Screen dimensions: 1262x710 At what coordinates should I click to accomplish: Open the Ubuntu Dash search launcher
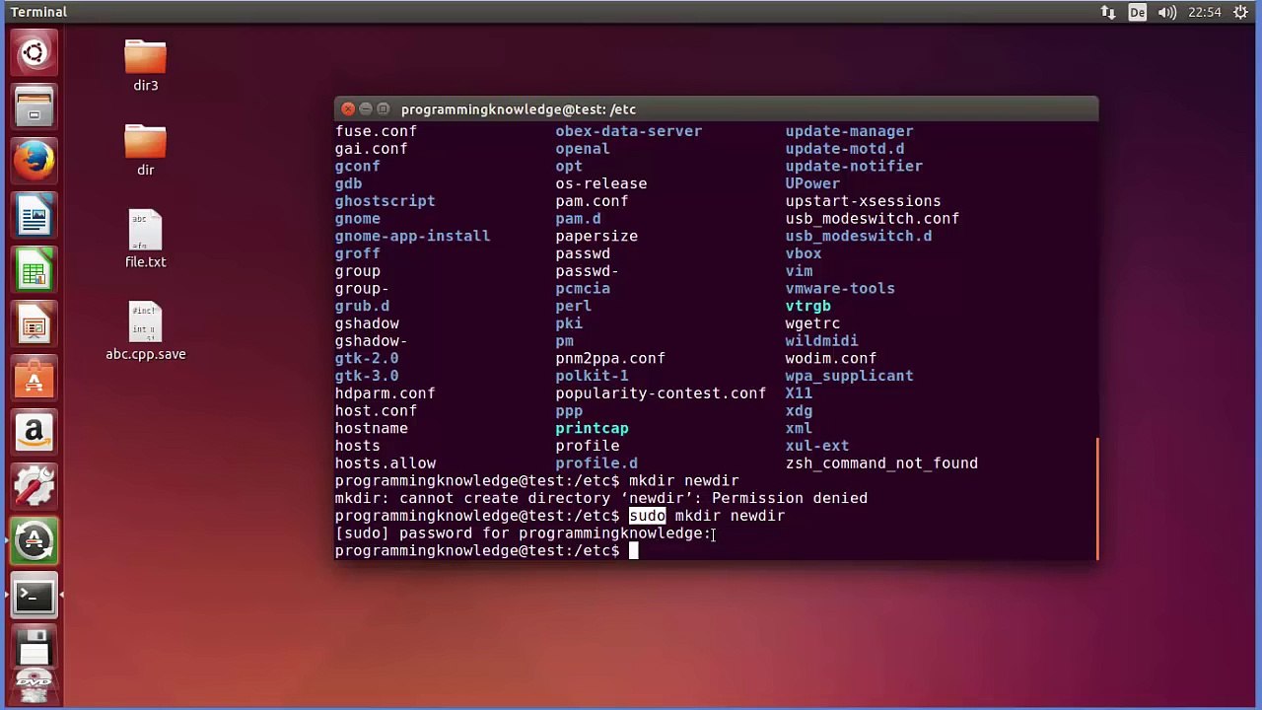click(34, 52)
